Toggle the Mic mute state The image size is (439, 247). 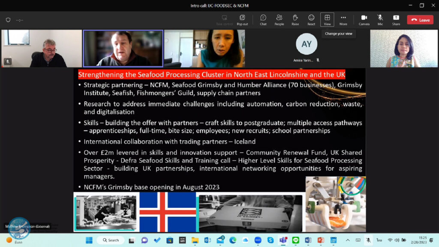coord(380,20)
